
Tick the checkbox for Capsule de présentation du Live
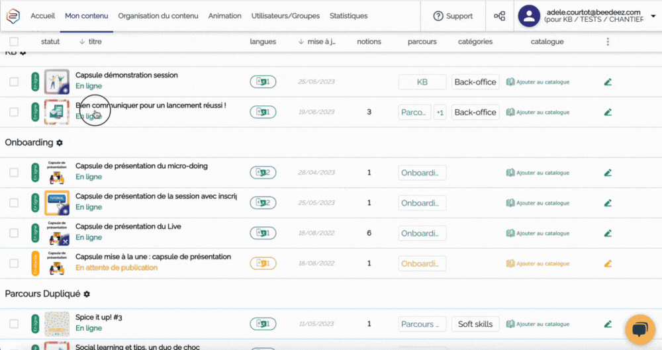pos(14,234)
